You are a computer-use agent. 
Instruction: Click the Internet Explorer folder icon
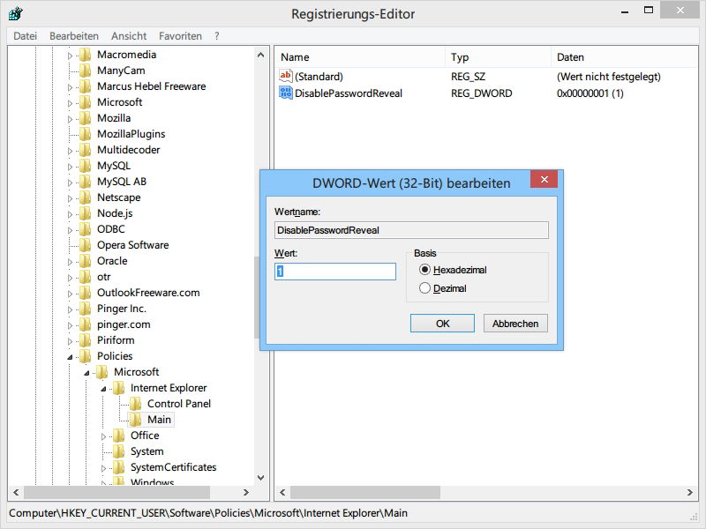coord(118,388)
